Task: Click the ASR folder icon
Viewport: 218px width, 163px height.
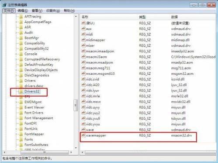Action: pyautogui.click(x=21, y=27)
